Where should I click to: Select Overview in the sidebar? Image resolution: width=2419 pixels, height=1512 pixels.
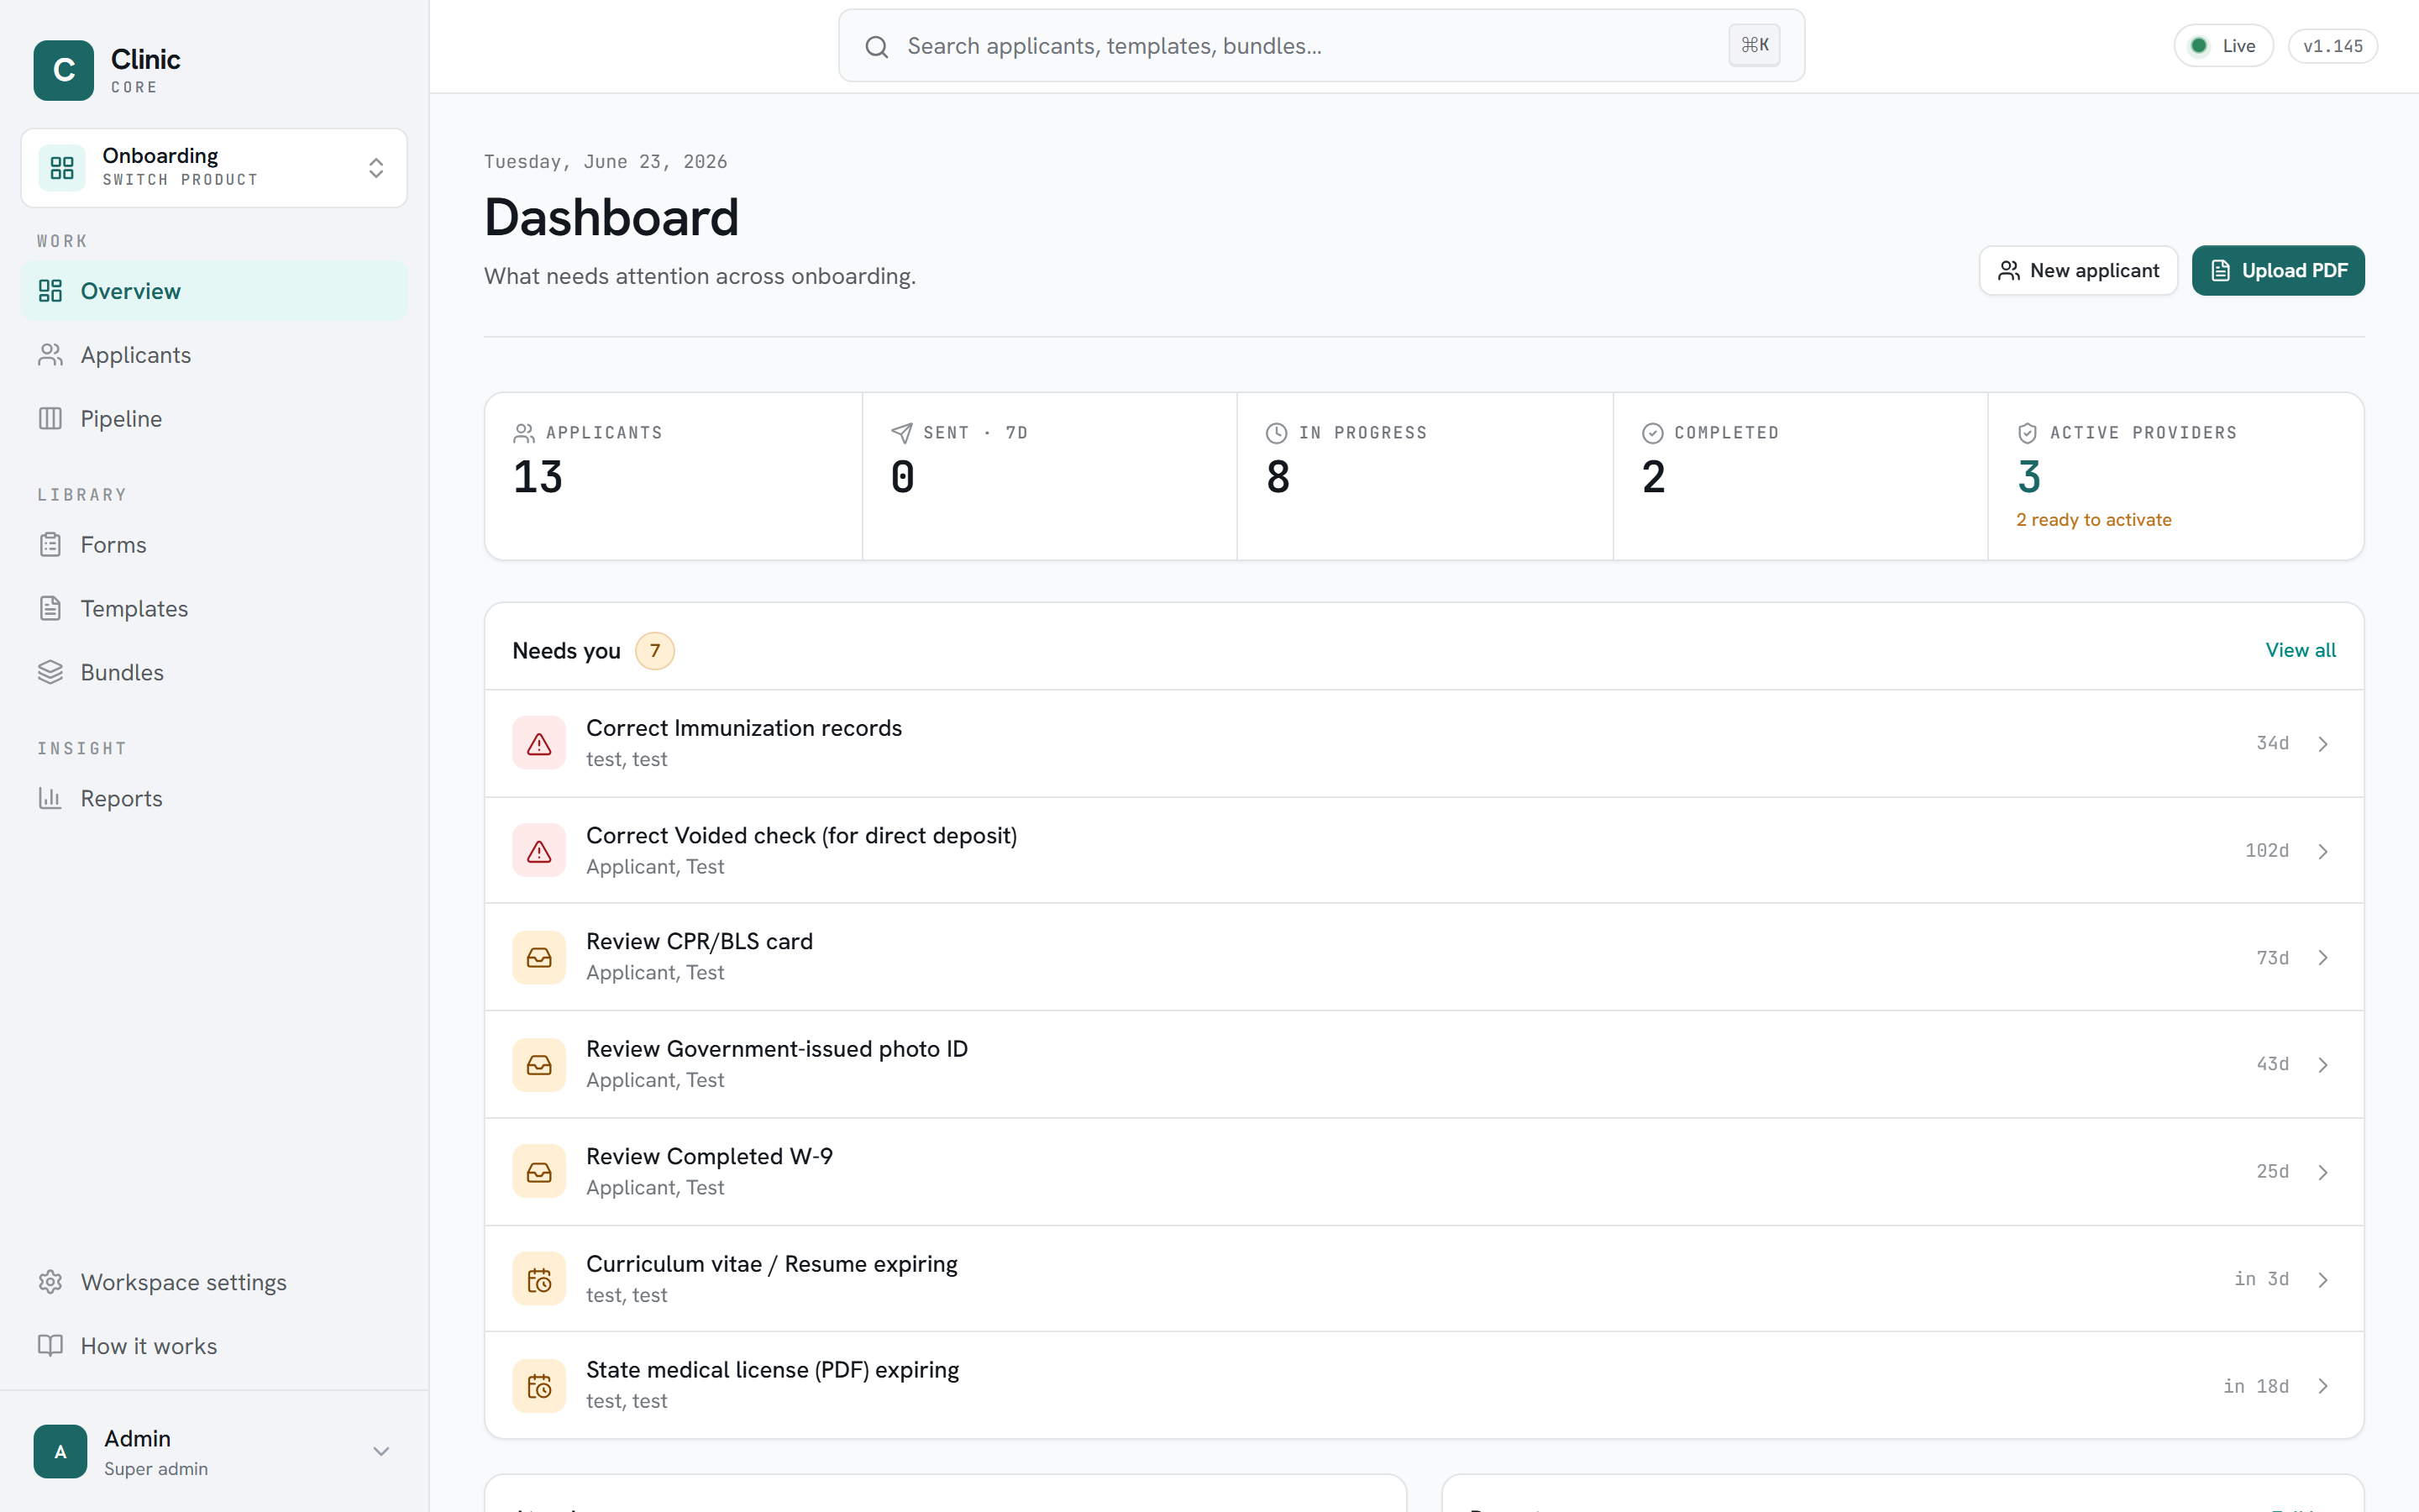pos(214,291)
